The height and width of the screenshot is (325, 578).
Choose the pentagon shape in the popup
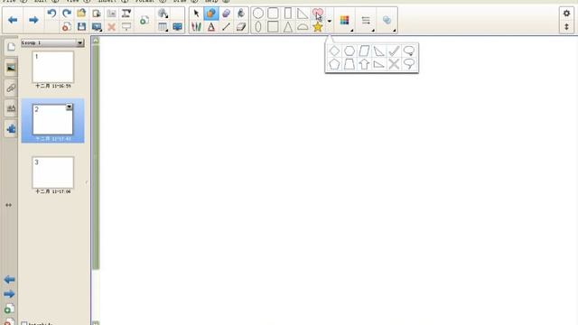[x=334, y=64]
